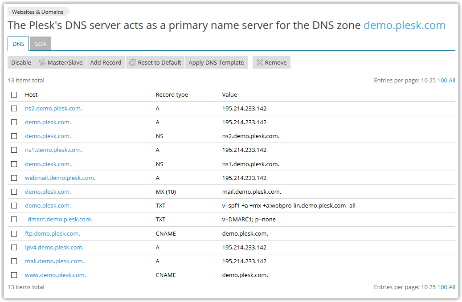
Task: Show All entries per page
Action: [451, 80]
